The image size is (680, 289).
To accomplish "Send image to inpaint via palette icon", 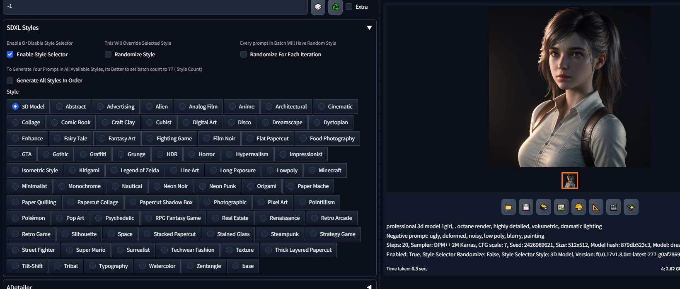I will point(578,207).
